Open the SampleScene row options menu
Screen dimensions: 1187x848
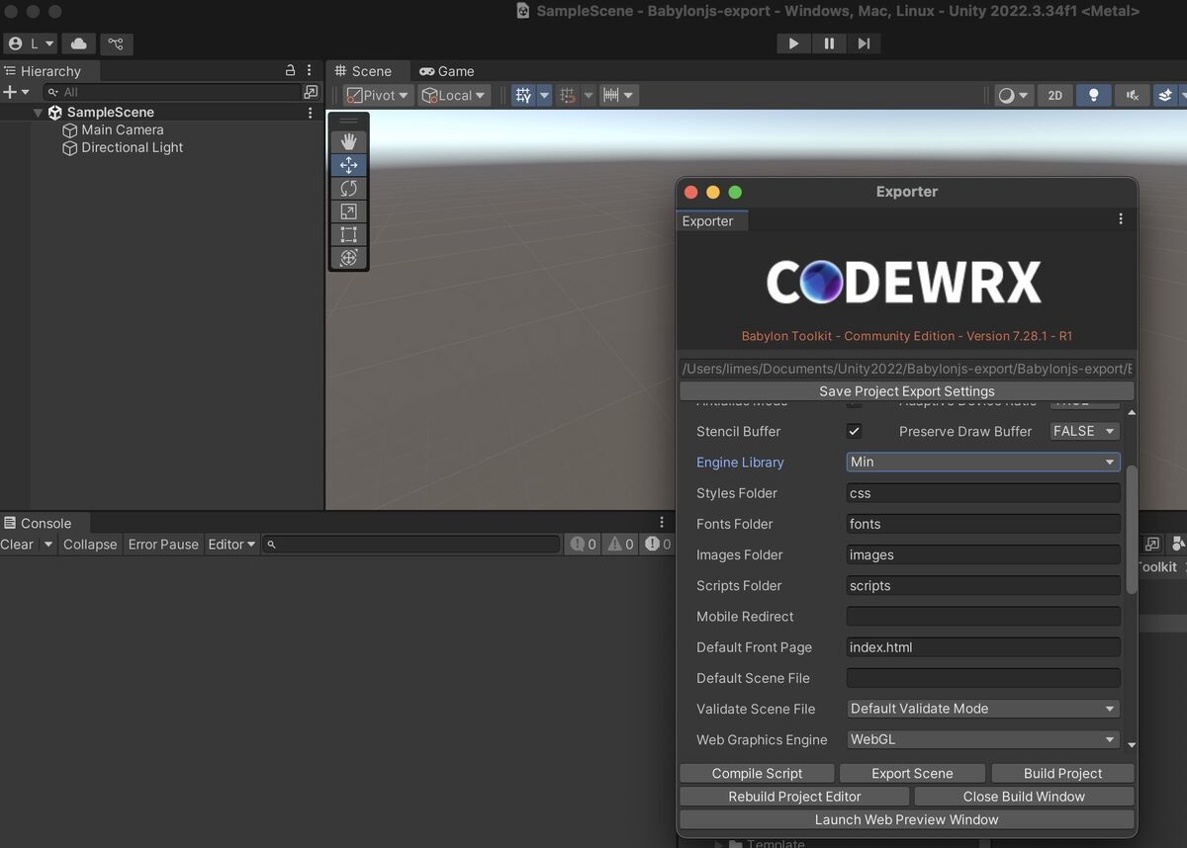(x=310, y=113)
